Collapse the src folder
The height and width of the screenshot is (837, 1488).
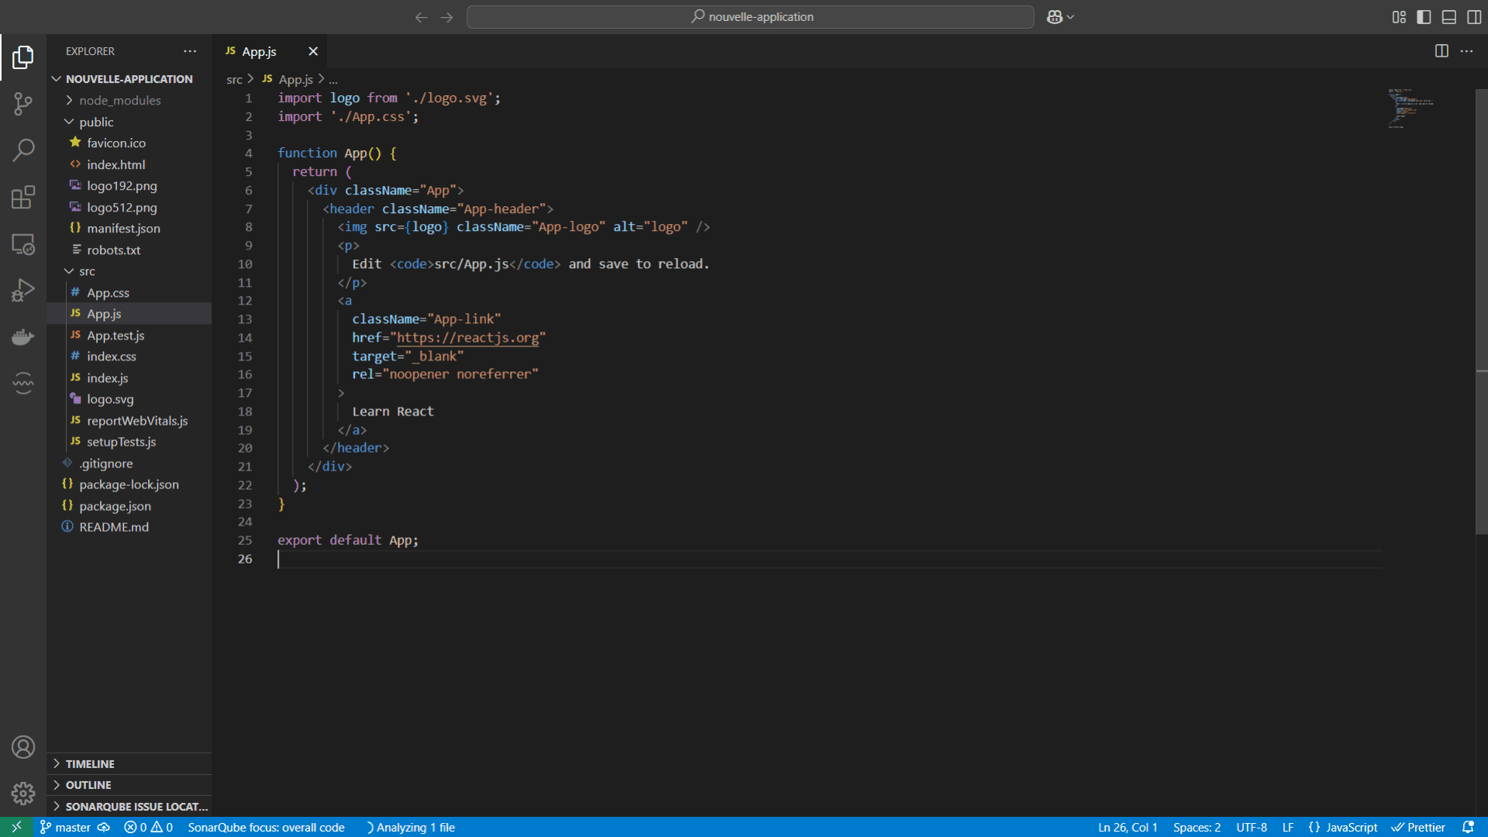[x=129, y=271]
